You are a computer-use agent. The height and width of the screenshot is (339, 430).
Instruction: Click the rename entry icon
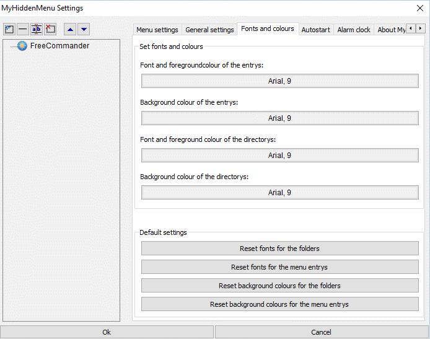(x=37, y=30)
